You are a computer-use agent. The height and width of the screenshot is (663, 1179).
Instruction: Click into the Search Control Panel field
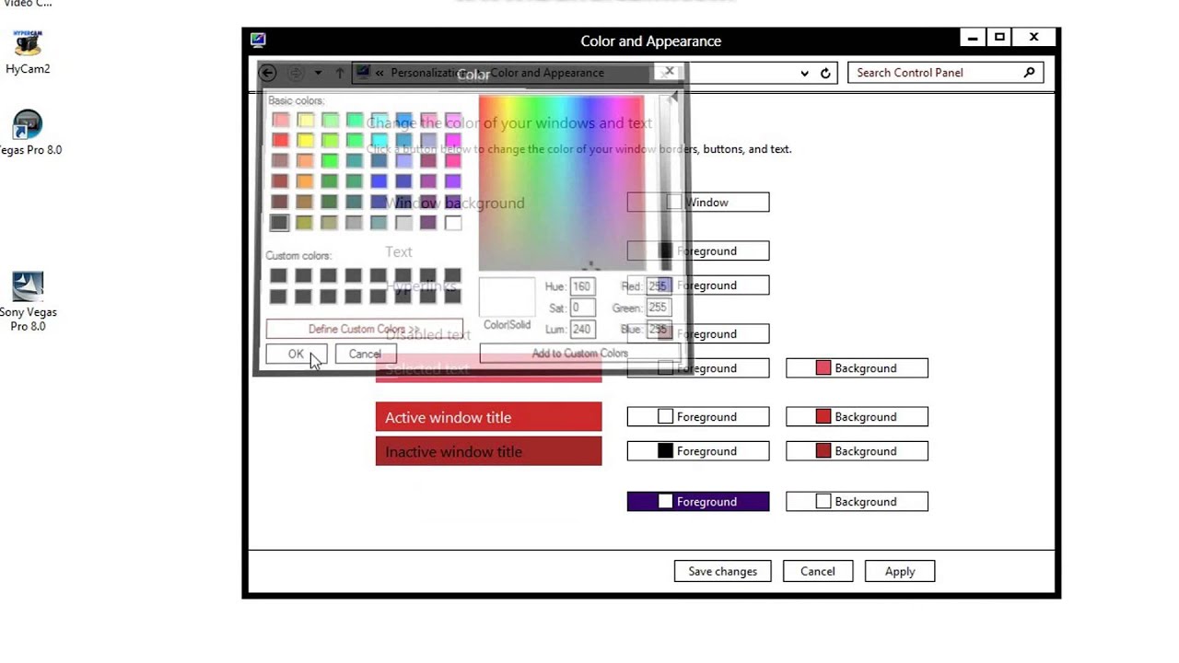(x=945, y=73)
